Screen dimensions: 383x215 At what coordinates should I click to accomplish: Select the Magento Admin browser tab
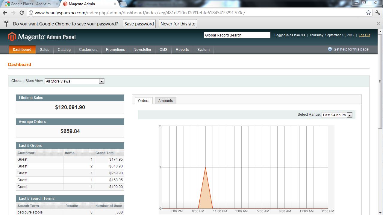(89, 4)
